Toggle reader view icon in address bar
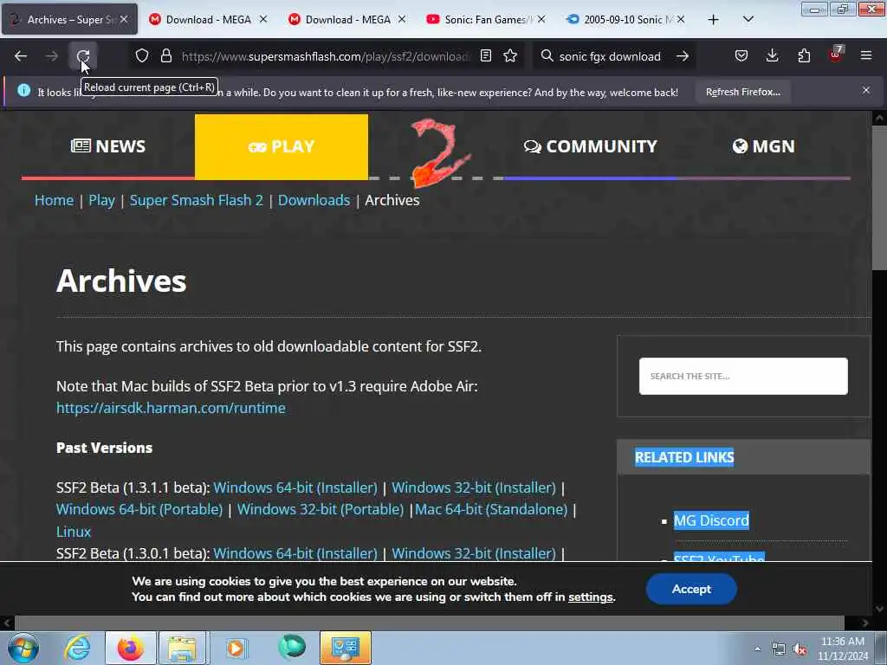This screenshot has height=665, width=887. pyautogui.click(x=486, y=56)
